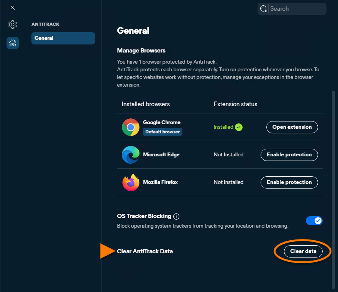Screen dimensions: 338x292
Task: Click the vertical scrollbar on right
Action: [333, 190]
